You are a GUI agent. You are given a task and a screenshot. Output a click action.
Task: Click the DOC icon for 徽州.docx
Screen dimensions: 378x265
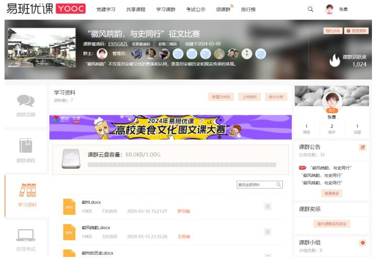[69, 207]
